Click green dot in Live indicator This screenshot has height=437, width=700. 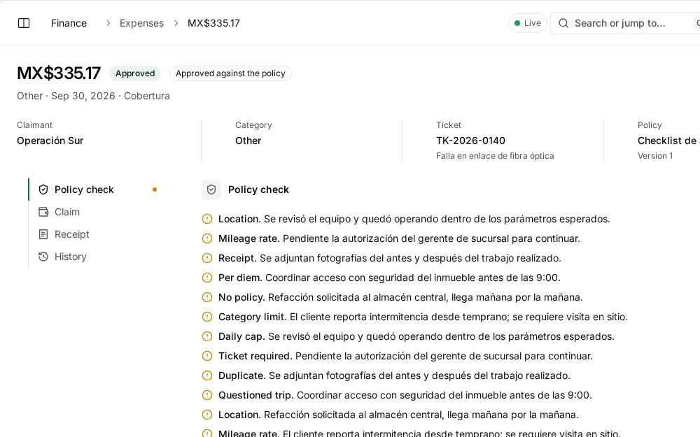tap(517, 23)
